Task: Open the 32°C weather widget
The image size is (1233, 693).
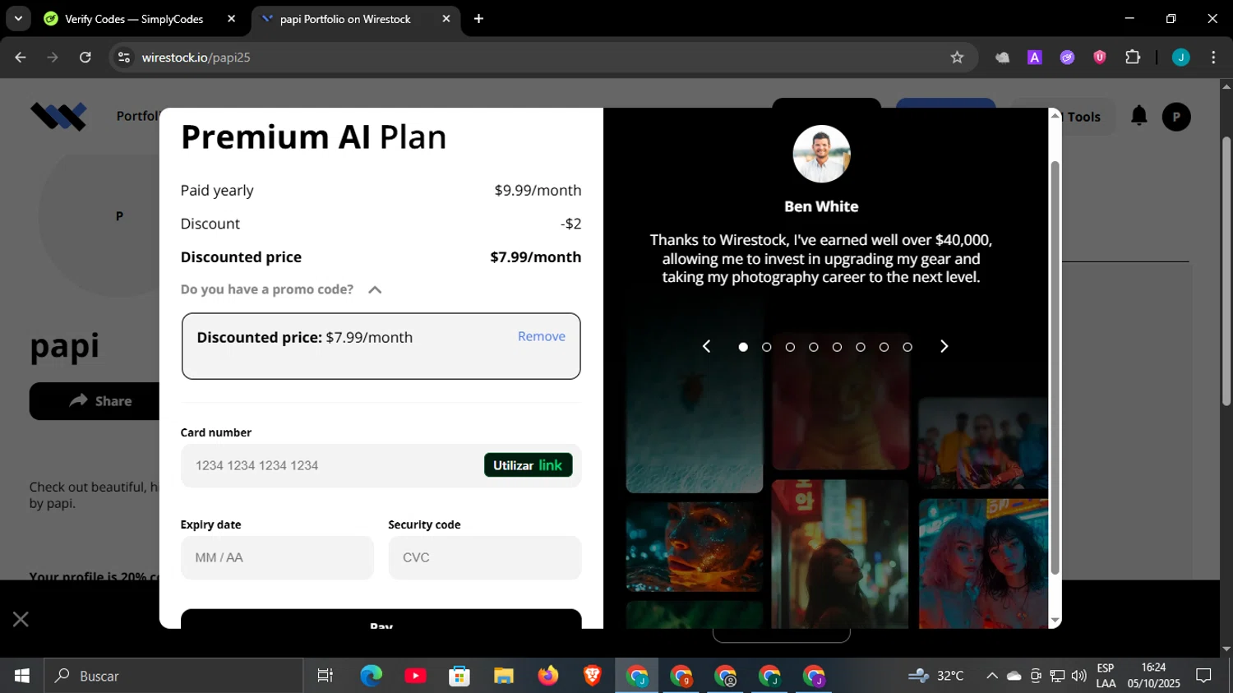Action: (936, 676)
